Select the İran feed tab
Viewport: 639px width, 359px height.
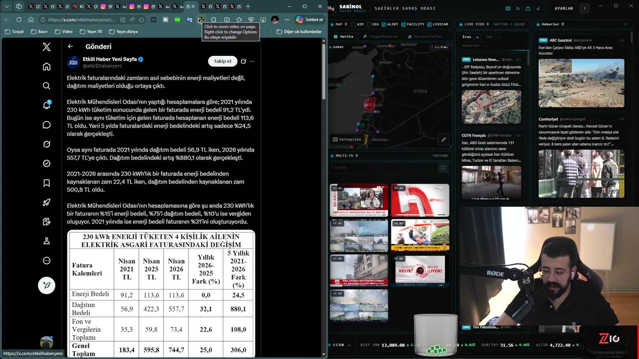pyautogui.click(x=466, y=36)
